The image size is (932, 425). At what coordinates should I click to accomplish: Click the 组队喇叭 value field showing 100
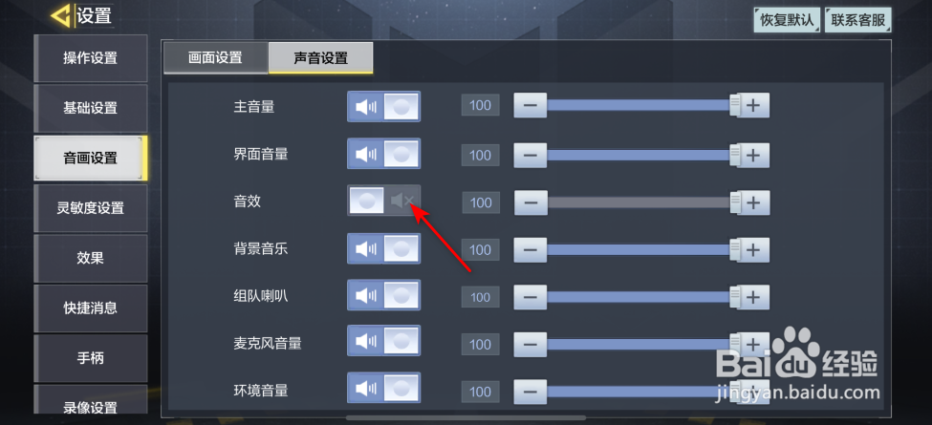pos(480,297)
